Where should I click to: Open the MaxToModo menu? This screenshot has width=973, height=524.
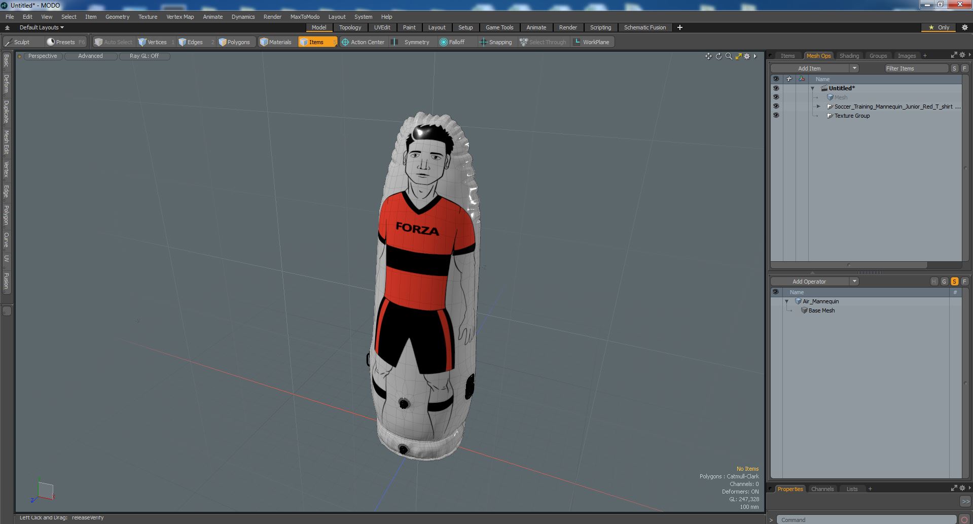coord(305,17)
